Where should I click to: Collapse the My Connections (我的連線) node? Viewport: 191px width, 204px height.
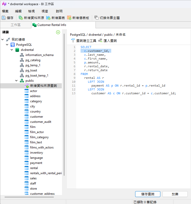[3, 40]
